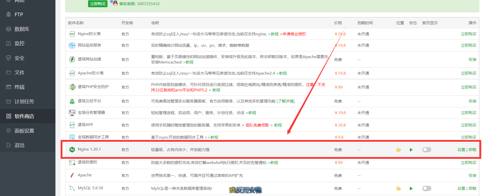Click 立即购买 for 宝塔任务管理器

[x=469, y=113]
